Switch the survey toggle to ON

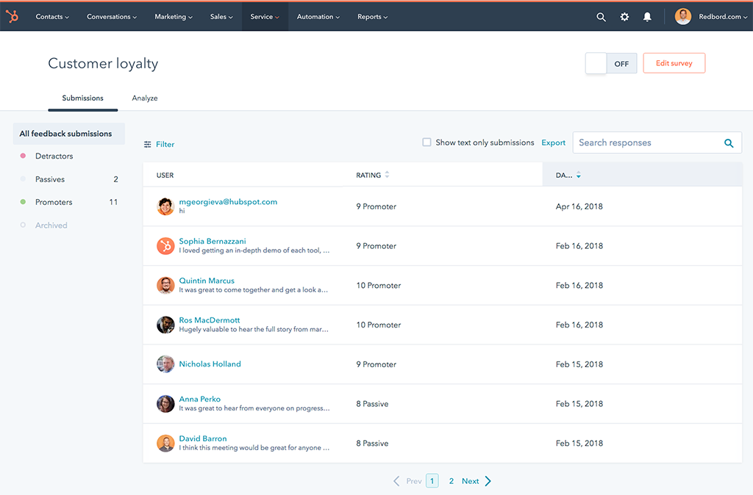[x=596, y=63]
